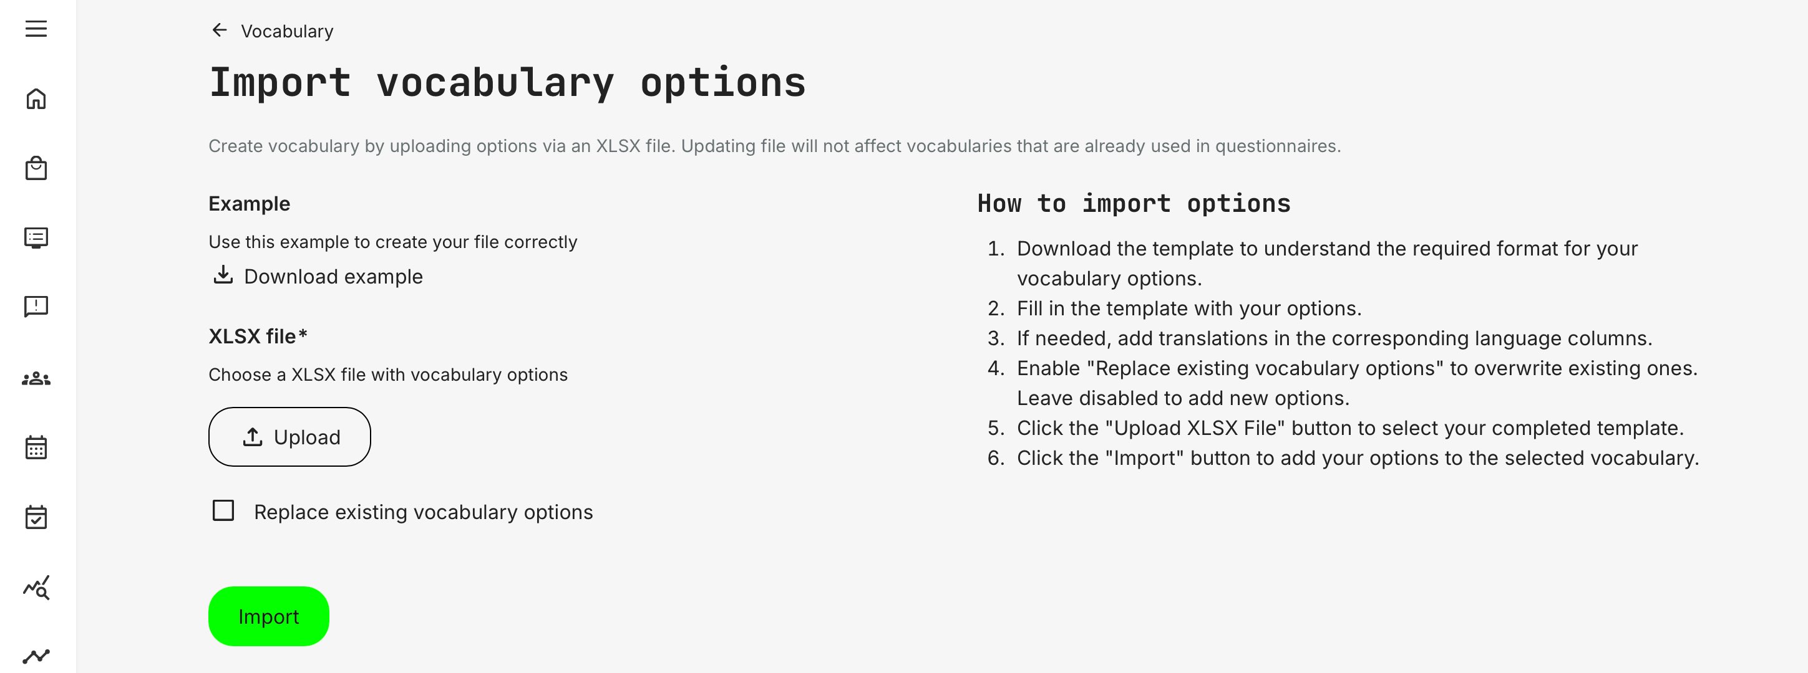
Task: Open the shopping bag section
Action: coord(36,168)
